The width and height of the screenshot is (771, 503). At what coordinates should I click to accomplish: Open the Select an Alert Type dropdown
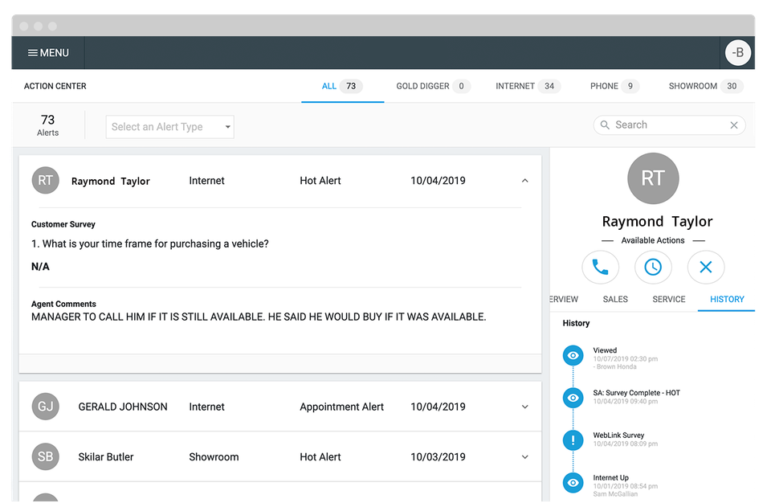click(169, 126)
